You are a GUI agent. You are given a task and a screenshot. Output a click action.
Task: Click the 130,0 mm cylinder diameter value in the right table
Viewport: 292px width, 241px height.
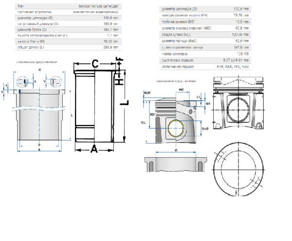[241, 9]
